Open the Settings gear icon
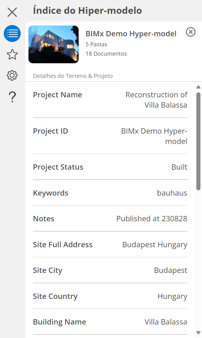This screenshot has width=202, height=338. click(12, 75)
